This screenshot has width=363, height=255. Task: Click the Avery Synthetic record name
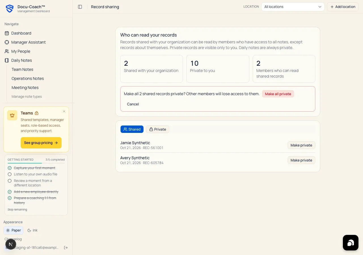135,158
